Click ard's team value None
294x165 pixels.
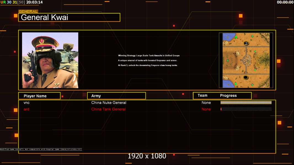(206, 109)
